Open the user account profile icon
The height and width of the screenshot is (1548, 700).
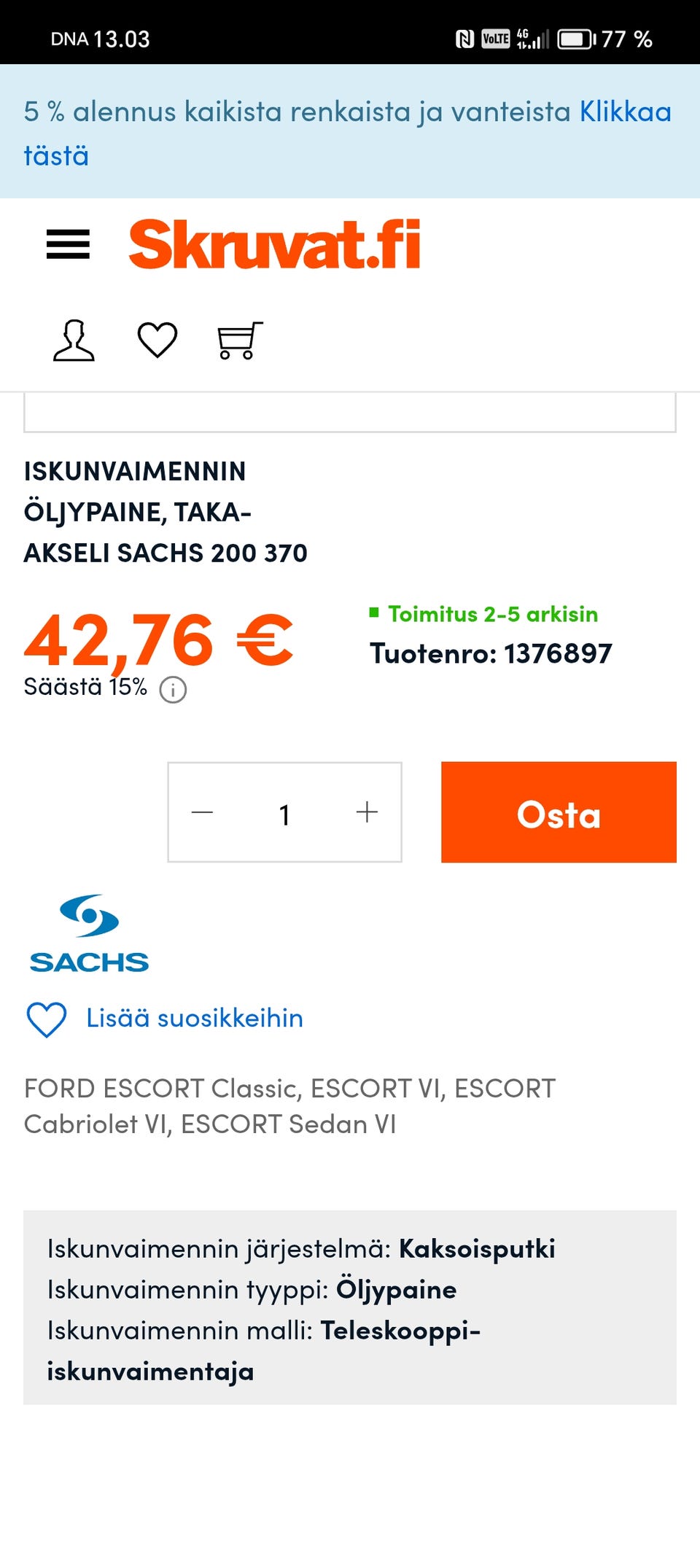(x=74, y=340)
